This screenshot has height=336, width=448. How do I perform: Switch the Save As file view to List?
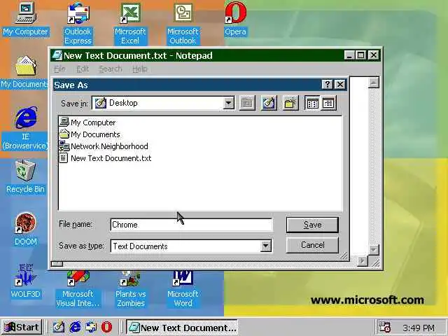pyautogui.click(x=312, y=103)
